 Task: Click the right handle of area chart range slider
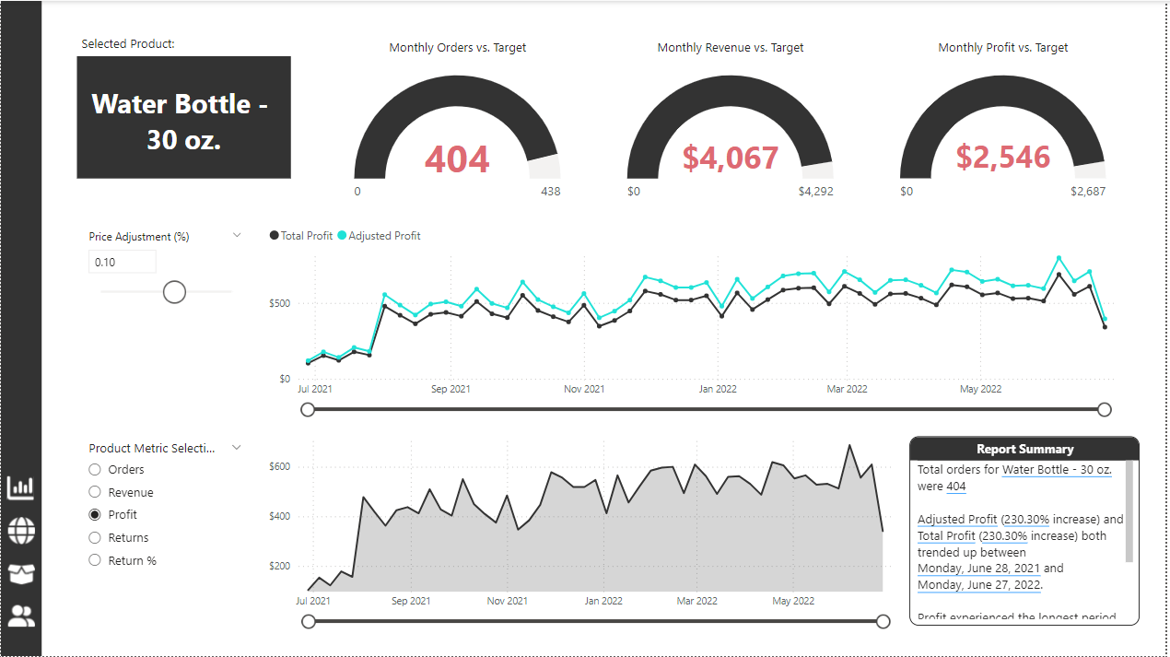tap(883, 622)
